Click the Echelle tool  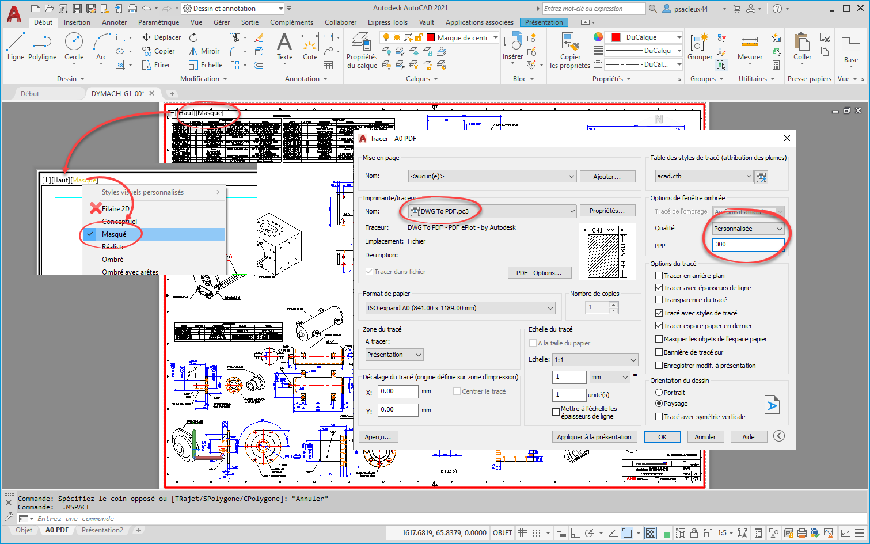[206, 65]
